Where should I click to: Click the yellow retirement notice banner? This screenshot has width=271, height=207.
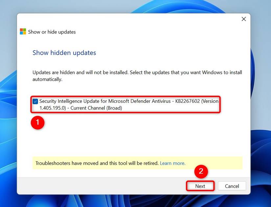pyautogui.click(x=137, y=163)
